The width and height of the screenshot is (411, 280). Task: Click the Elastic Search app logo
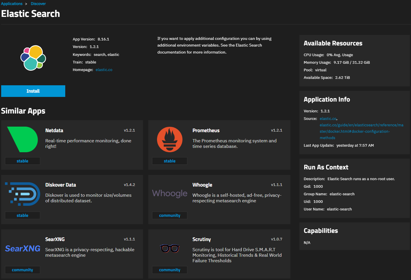point(33,58)
